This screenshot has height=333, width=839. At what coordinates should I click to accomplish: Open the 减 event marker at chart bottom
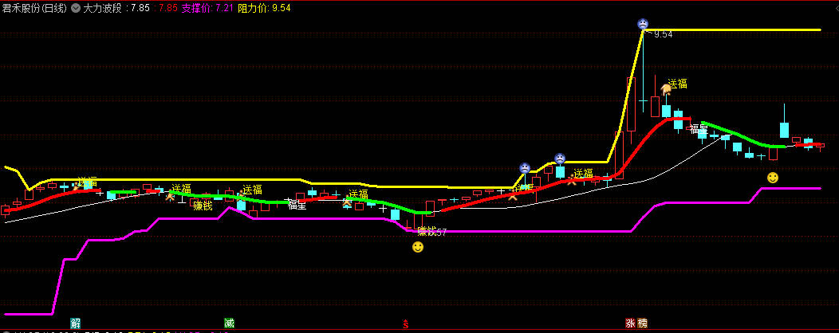(x=229, y=323)
